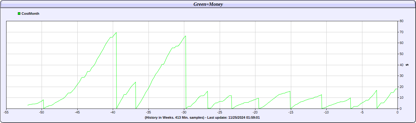The image size is (416, 123).
Task: Click the y-axis value 50
Action: (402, 54)
